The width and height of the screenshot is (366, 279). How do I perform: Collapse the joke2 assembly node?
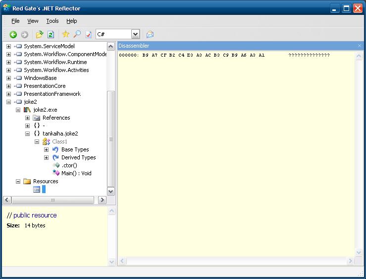8,102
